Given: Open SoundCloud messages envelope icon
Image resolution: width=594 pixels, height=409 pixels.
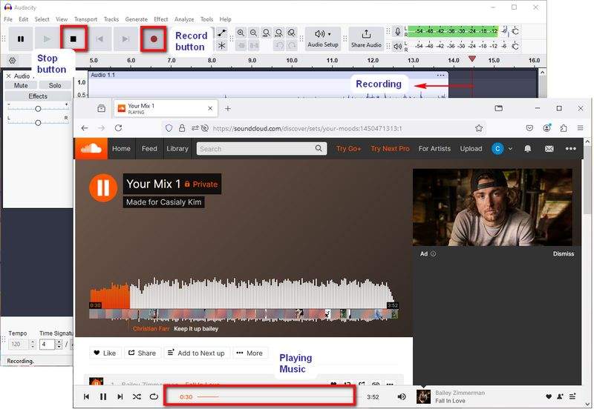Looking at the screenshot, I should 549,148.
